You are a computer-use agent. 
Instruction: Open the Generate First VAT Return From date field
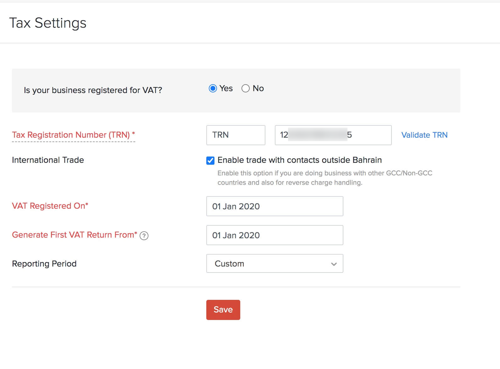[x=274, y=235]
